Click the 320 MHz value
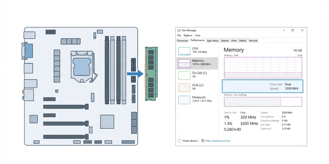 click(x=248, y=117)
